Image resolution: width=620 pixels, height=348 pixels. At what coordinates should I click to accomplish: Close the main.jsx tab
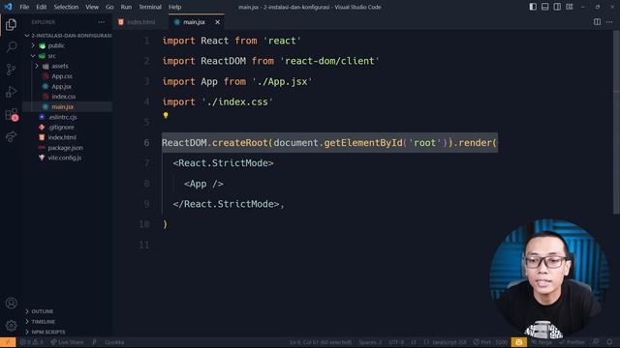tap(217, 22)
